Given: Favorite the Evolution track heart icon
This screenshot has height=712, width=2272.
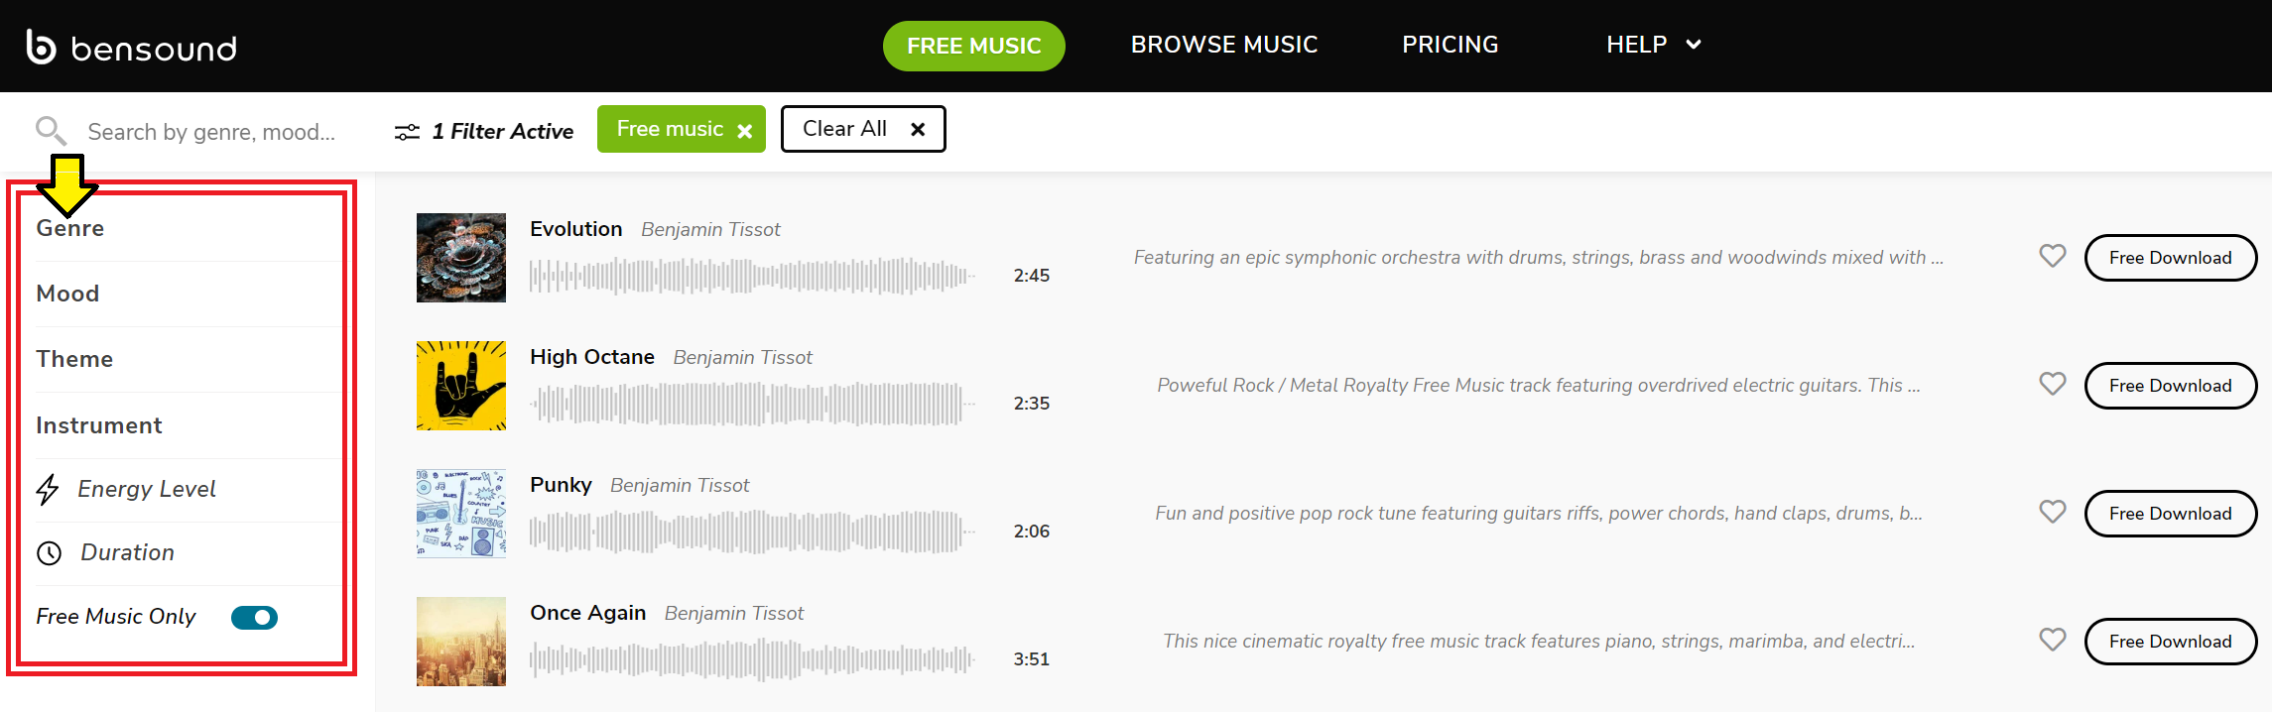Looking at the screenshot, I should coord(2052,256).
